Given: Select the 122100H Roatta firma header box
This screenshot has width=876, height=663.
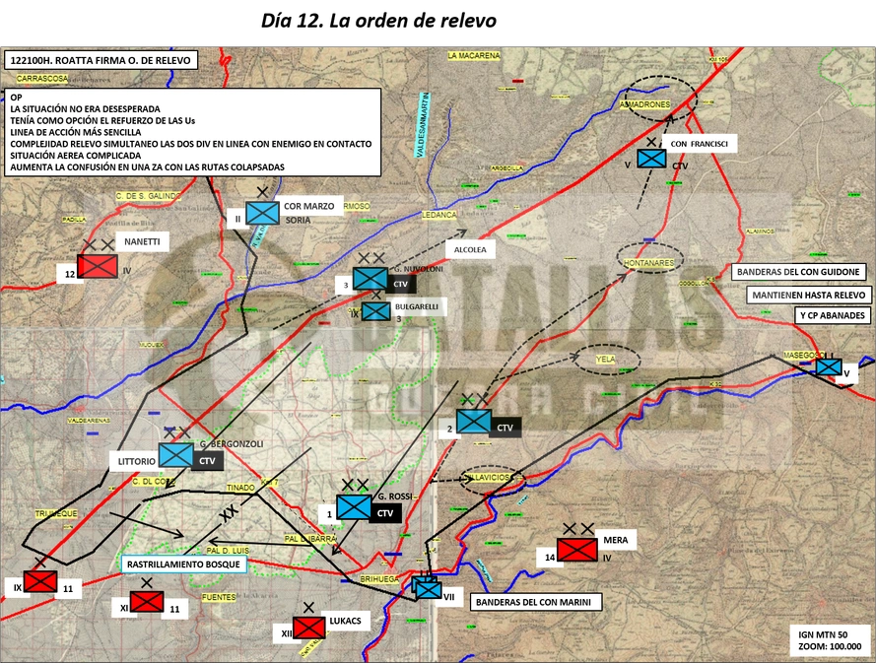Looking at the screenshot, I should [x=101, y=60].
